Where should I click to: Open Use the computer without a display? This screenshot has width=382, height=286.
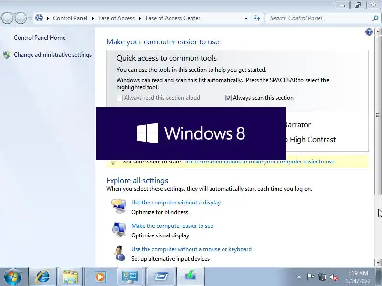click(x=176, y=203)
